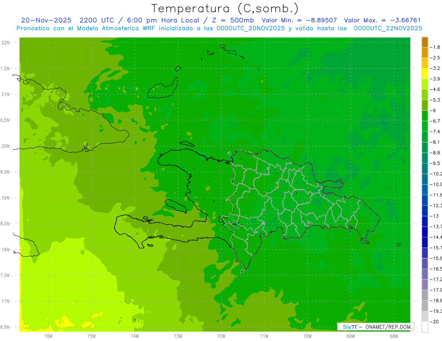Click the 'Valor Min. = -8.89507' readout
The width and height of the screenshot is (442, 341).
coord(299,20)
